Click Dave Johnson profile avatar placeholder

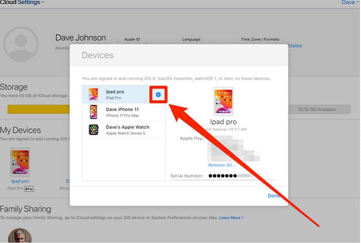coord(21,44)
